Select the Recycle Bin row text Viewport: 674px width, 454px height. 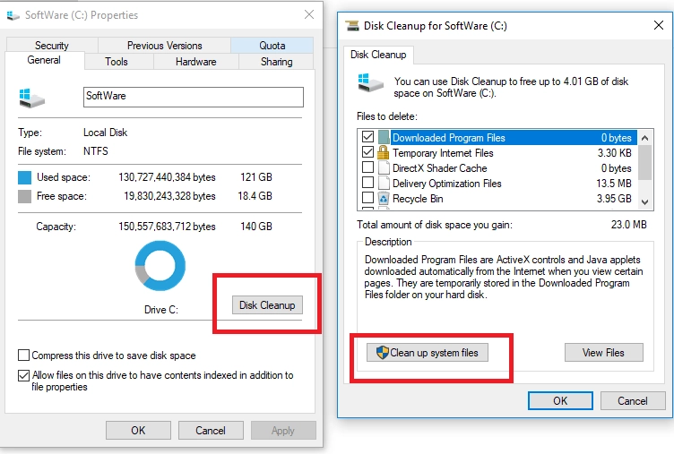pyautogui.click(x=418, y=199)
